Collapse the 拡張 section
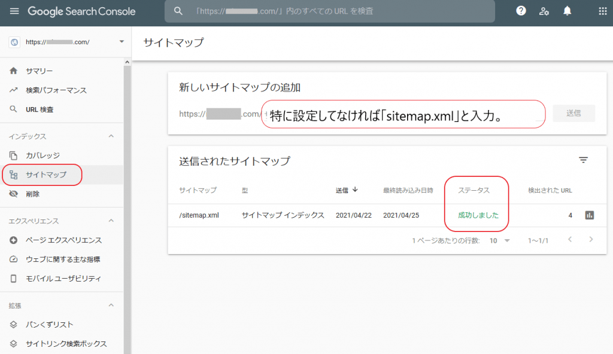Viewport: 613px width, 354px height. pyautogui.click(x=111, y=305)
